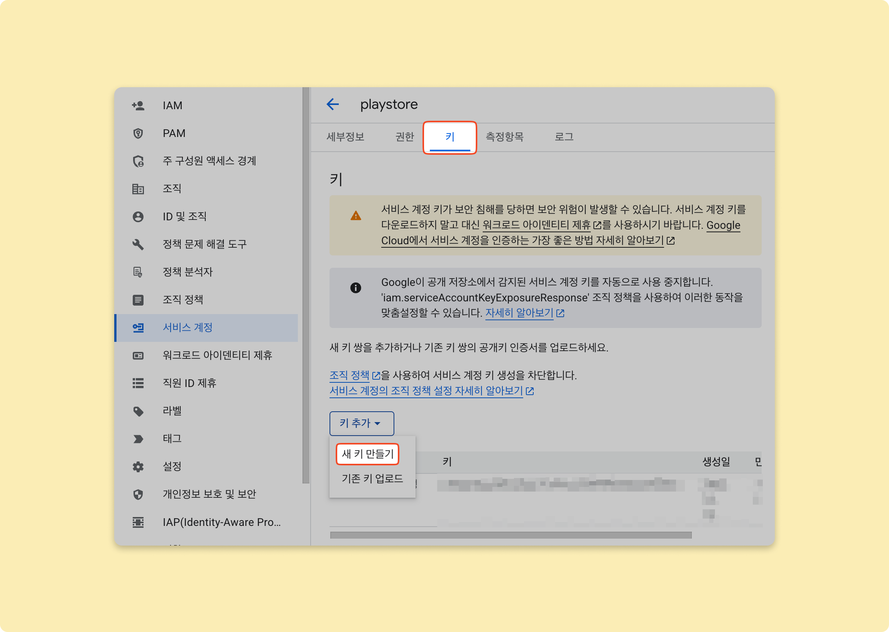Open the 워크로드 아이덴티티 제휴 link in warning

pyautogui.click(x=536, y=225)
